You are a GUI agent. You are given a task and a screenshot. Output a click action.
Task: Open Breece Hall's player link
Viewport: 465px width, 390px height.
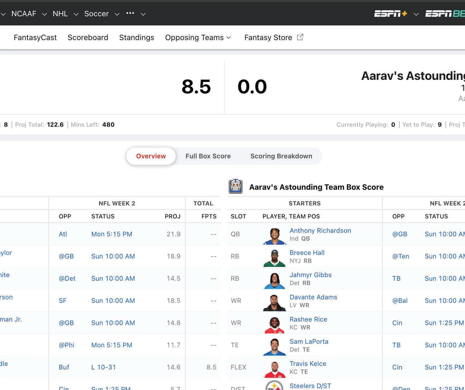click(307, 253)
